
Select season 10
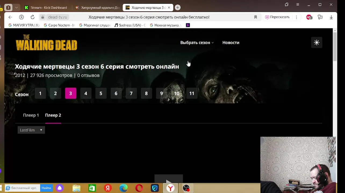point(177,93)
